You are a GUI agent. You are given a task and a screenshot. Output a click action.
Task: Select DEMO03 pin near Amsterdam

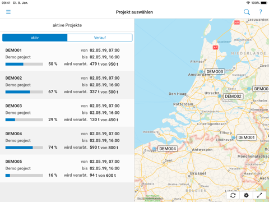[x=201, y=72]
